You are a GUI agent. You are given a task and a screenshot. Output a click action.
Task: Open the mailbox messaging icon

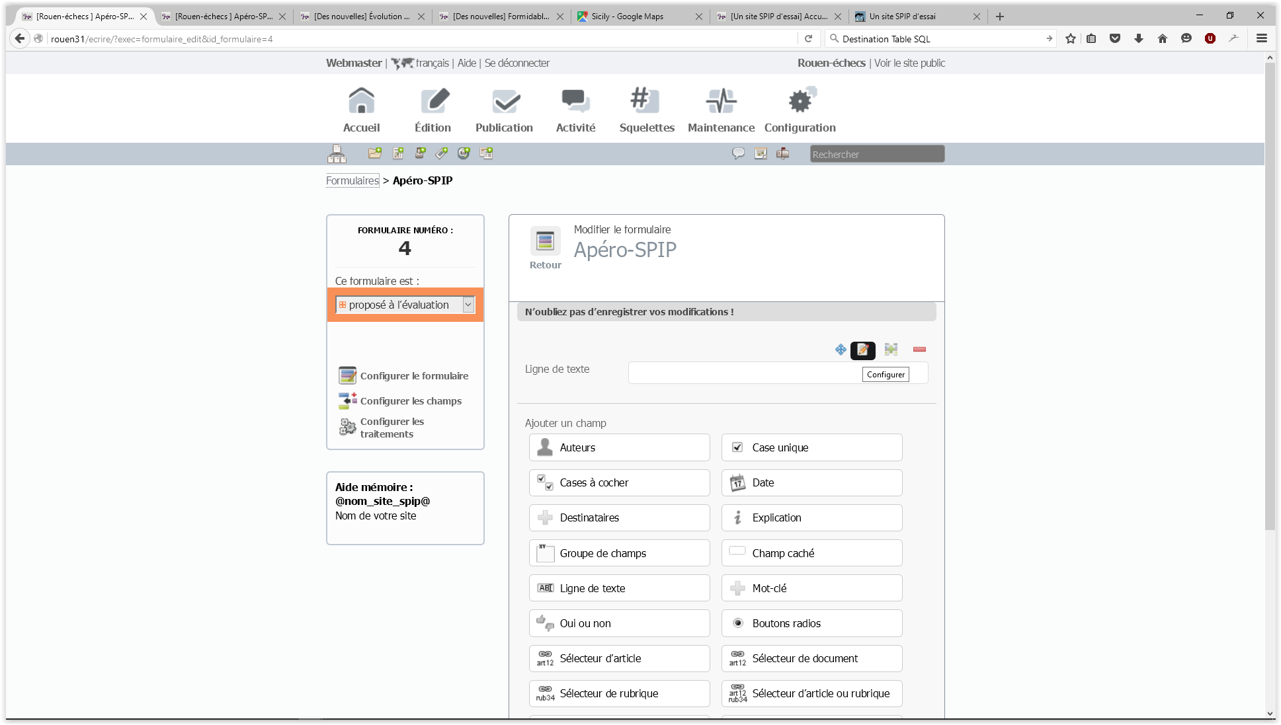pyautogui.click(x=782, y=153)
